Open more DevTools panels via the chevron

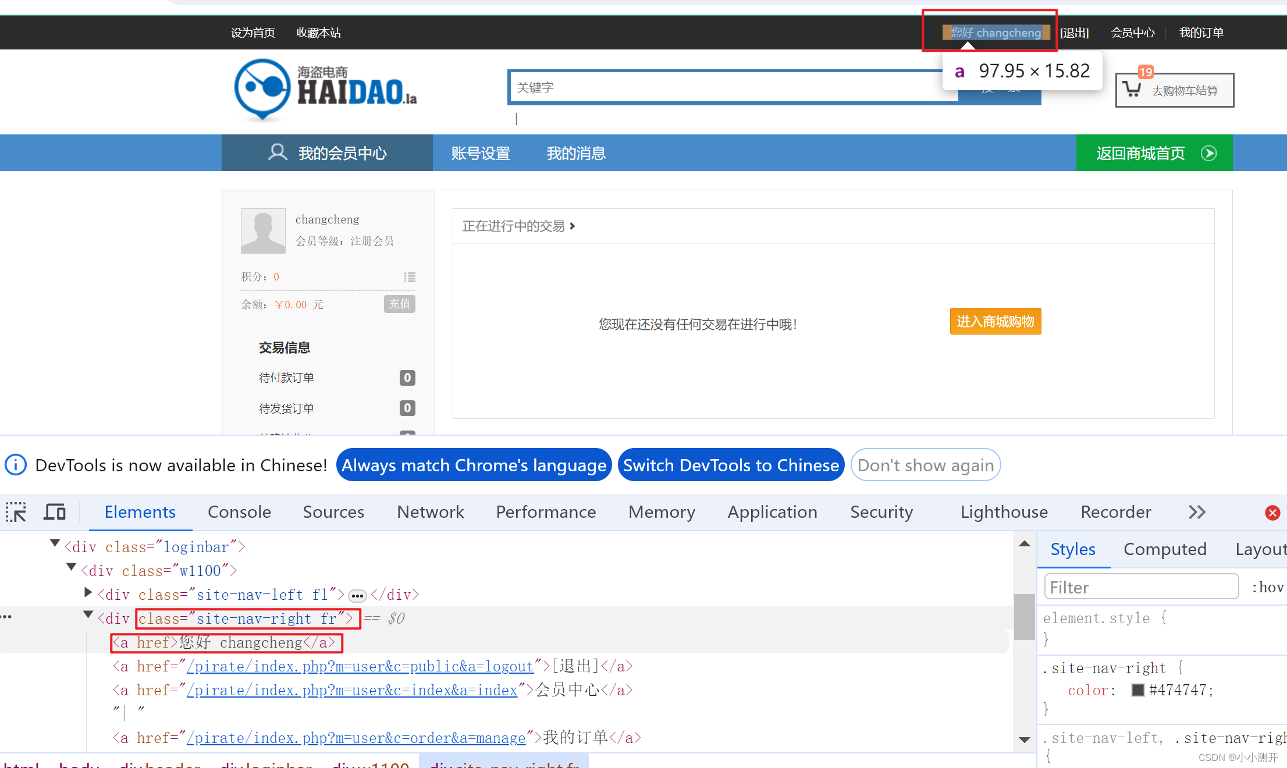coord(1197,512)
